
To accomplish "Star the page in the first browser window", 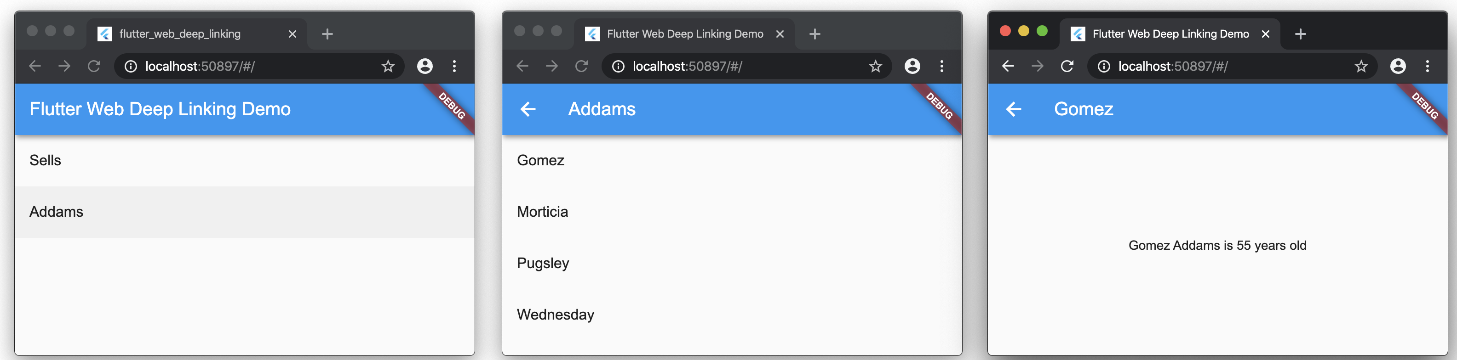I will (387, 67).
